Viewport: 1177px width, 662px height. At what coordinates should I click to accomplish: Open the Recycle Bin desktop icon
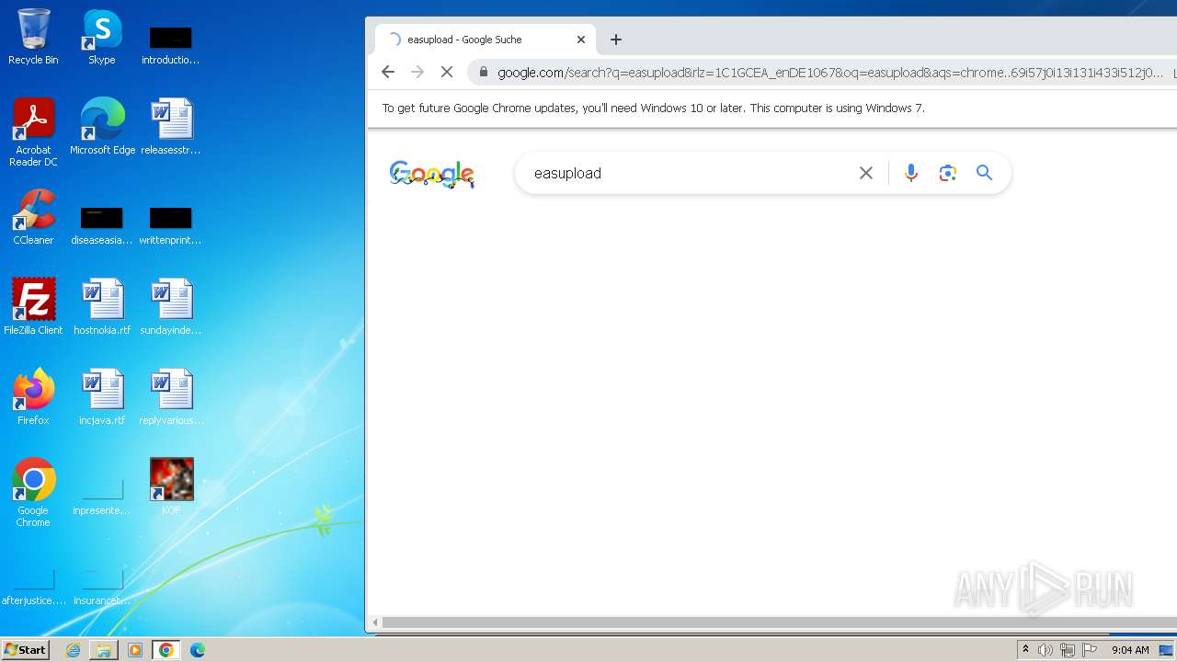pos(33,37)
